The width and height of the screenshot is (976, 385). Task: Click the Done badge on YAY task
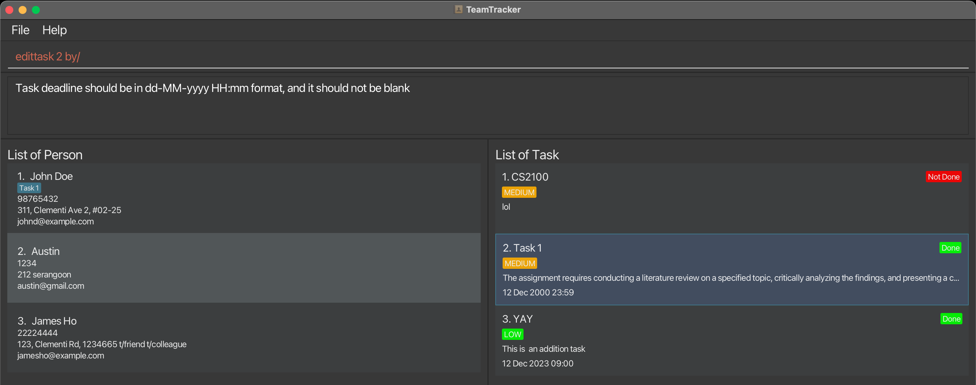tap(951, 319)
